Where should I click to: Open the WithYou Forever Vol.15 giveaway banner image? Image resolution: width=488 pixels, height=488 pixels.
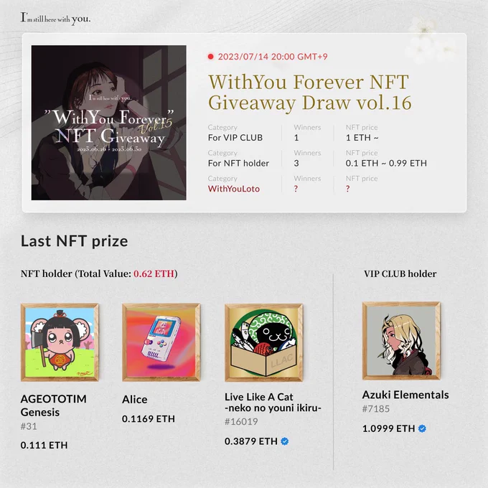point(109,123)
